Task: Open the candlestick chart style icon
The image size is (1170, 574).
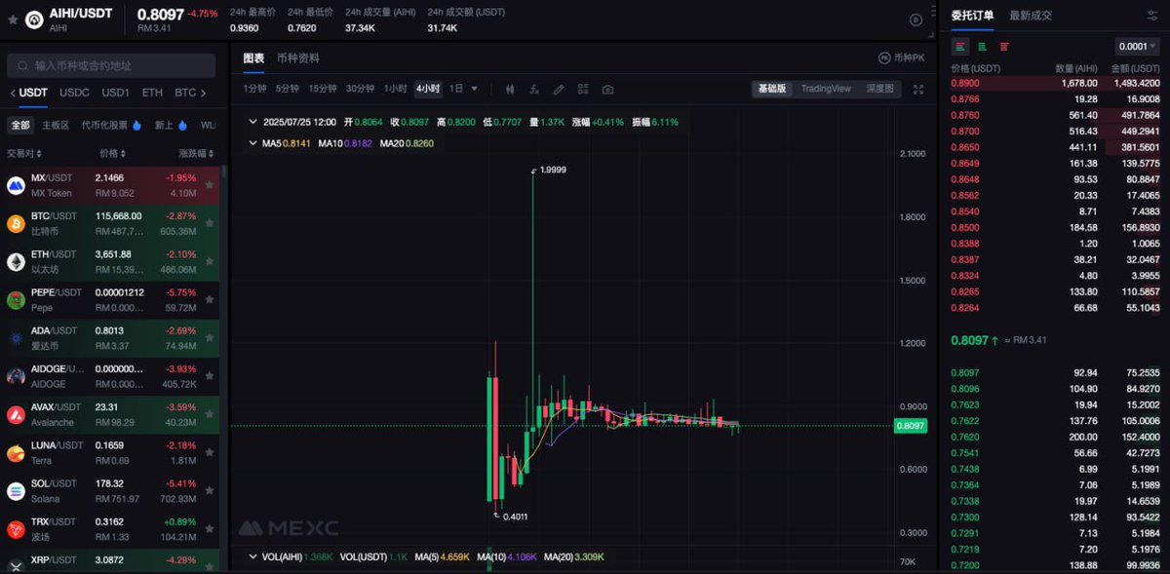Action: [510, 89]
